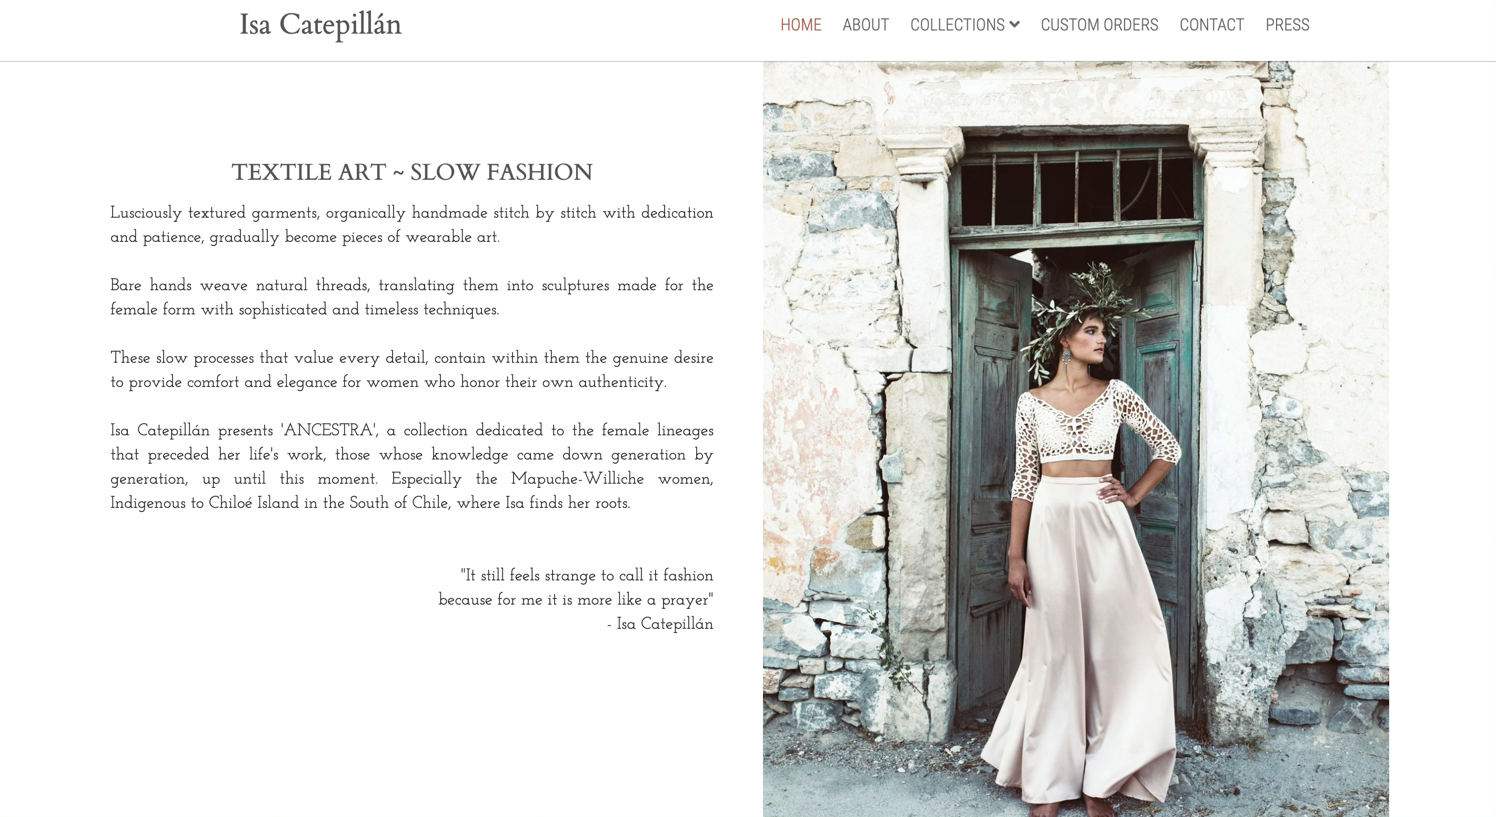
Task: Open the ABOUT page link
Action: tap(865, 25)
